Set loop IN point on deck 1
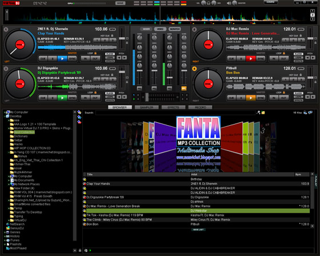Viewport: 320px width, 256px height. coord(86,59)
